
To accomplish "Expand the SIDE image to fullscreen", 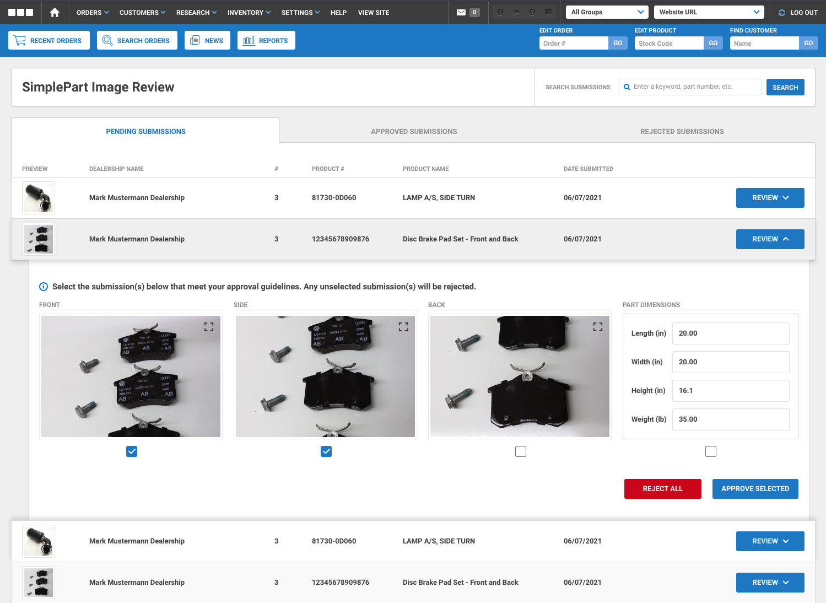I will pos(403,327).
